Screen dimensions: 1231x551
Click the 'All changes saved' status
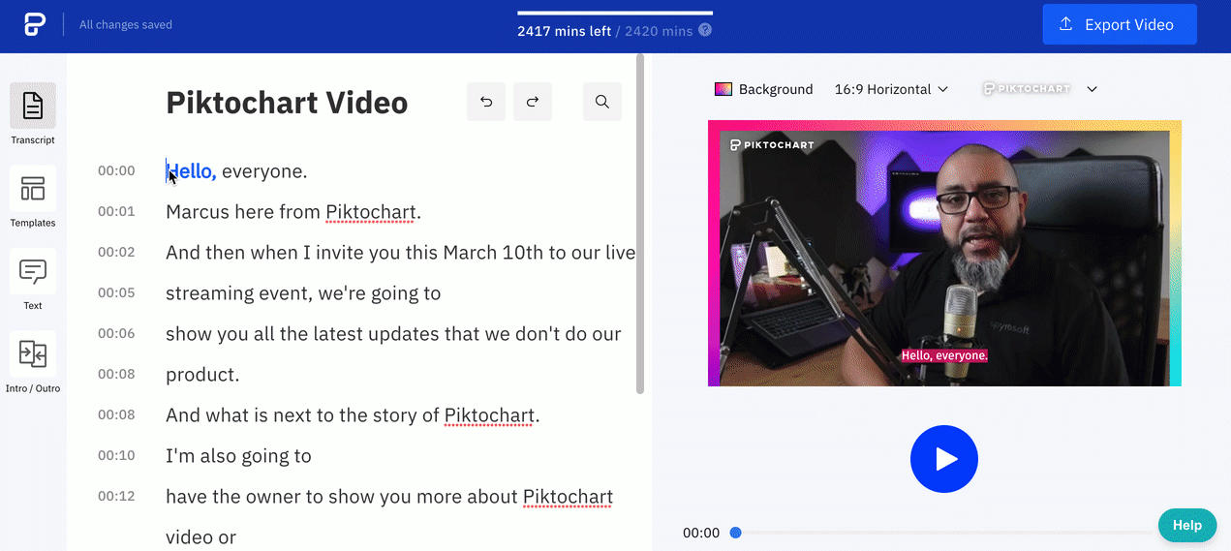(x=126, y=25)
